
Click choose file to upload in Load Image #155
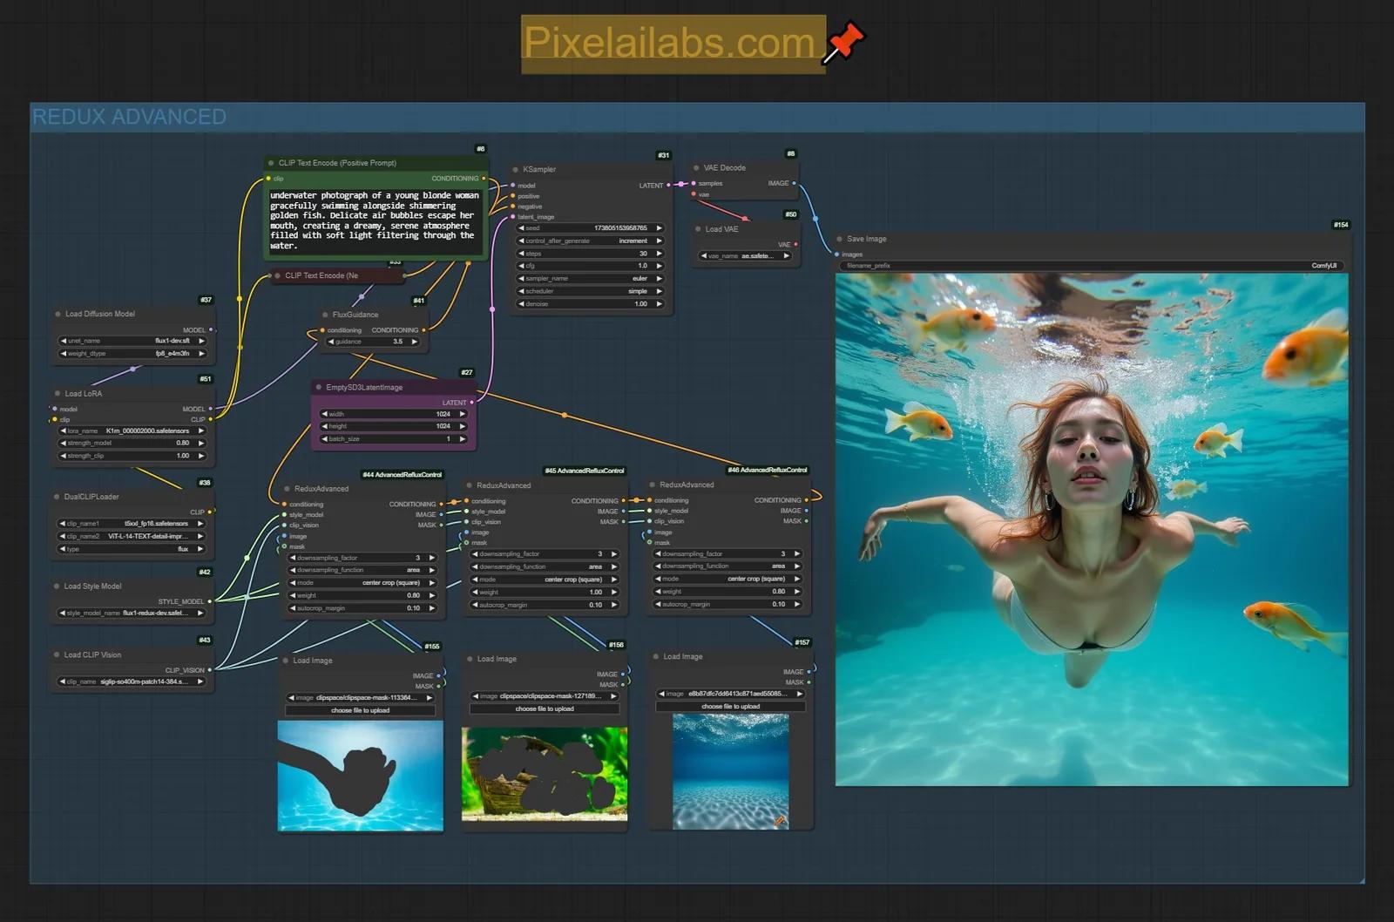360,710
